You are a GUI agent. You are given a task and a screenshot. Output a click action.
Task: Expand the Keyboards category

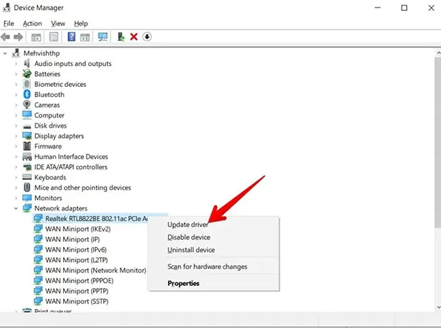tap(16, 177)
